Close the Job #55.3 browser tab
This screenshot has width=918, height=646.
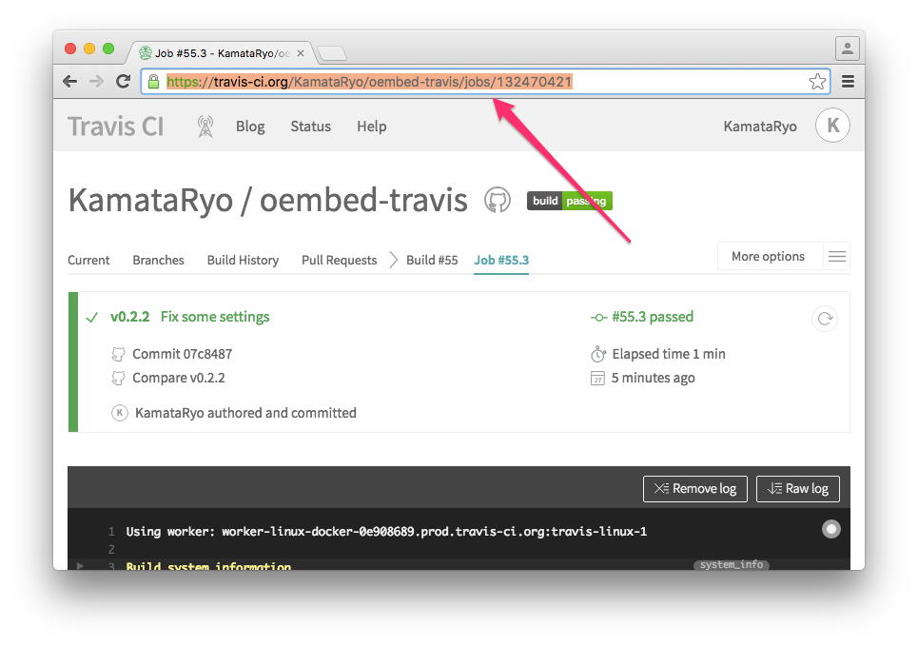coord(301,53)
